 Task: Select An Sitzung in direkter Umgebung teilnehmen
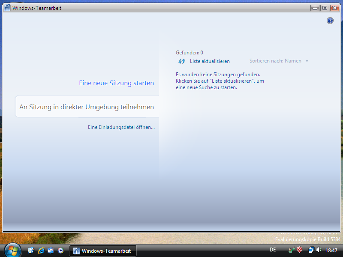pos(87,107)
